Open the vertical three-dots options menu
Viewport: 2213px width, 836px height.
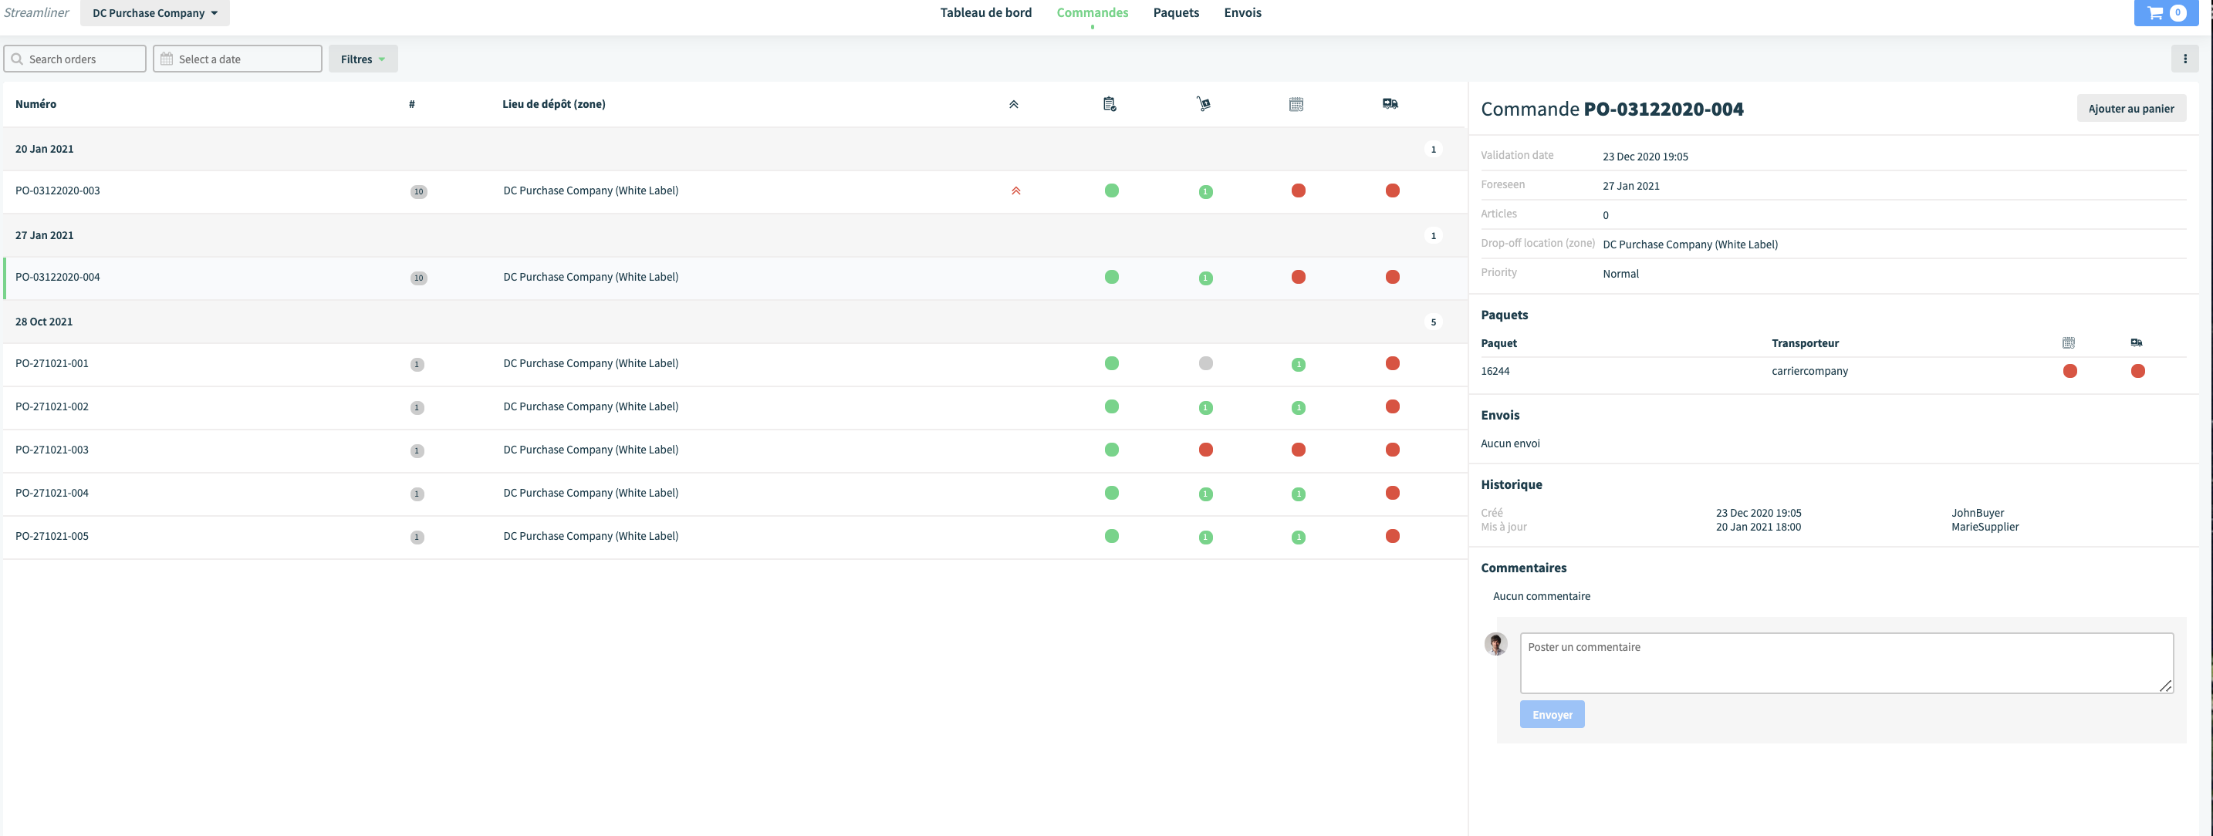pos(2184,59)
